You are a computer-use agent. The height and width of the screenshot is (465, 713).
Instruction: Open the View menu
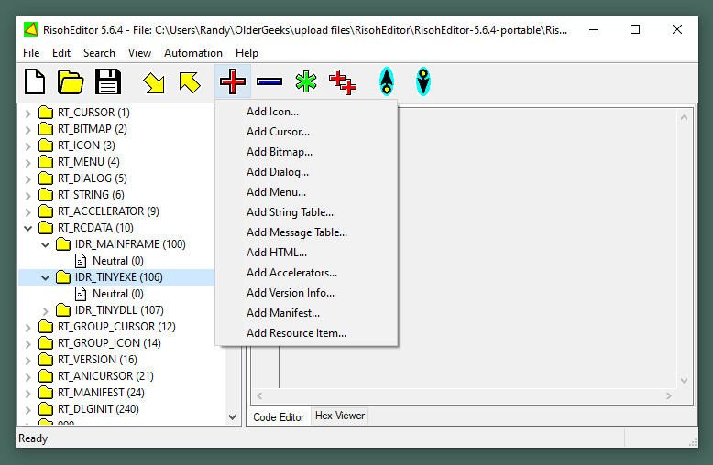click(139, 53)
